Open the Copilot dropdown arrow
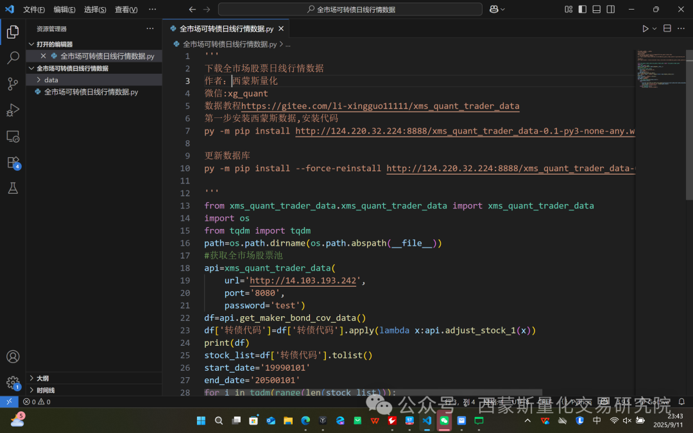This screenshot has width=693, height=433. click(x=502, y=9)
